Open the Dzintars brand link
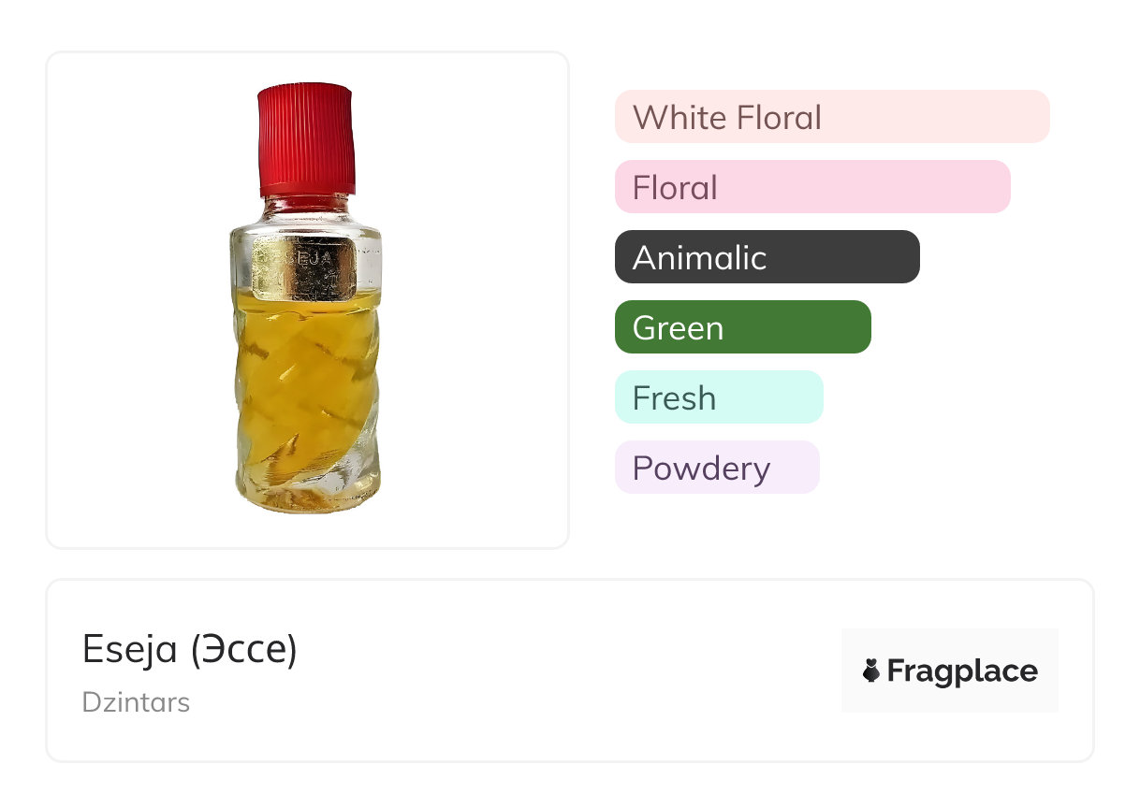Viewport: 1140px width, 808px height. pyautogui.click(x=136, y=701)
